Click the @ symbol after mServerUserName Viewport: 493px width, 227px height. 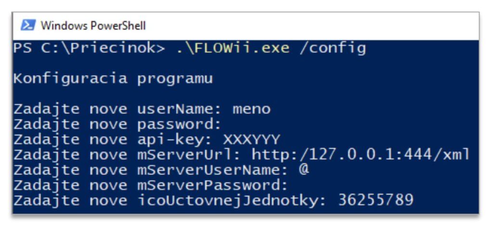pyautogui.click(x=304, y=170)
